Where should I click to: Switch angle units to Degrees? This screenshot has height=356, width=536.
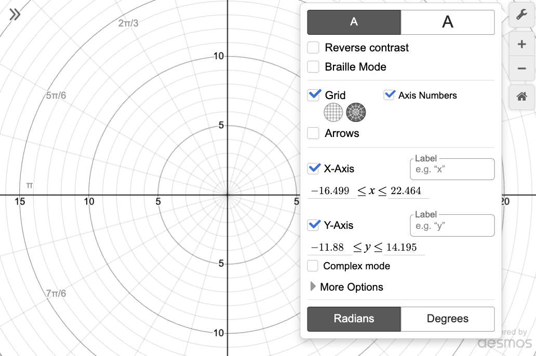pos(448,319)
